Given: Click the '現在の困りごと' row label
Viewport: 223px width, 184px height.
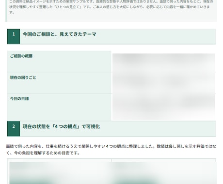Looking at the screenshot, I should [x=23, y=77].
